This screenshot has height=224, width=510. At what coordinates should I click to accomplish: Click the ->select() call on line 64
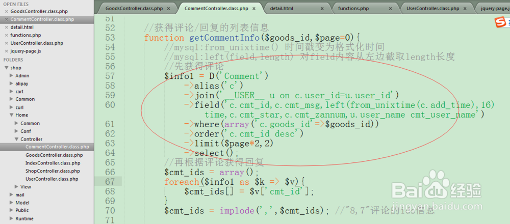tap(212, 153)
